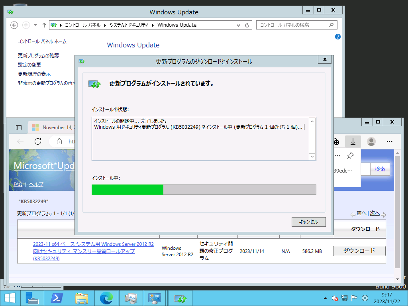This screenshot has width=408, height=306.
Task: Click the network icon in system tray
Action: pyautogui.click(x=345, y=298)
